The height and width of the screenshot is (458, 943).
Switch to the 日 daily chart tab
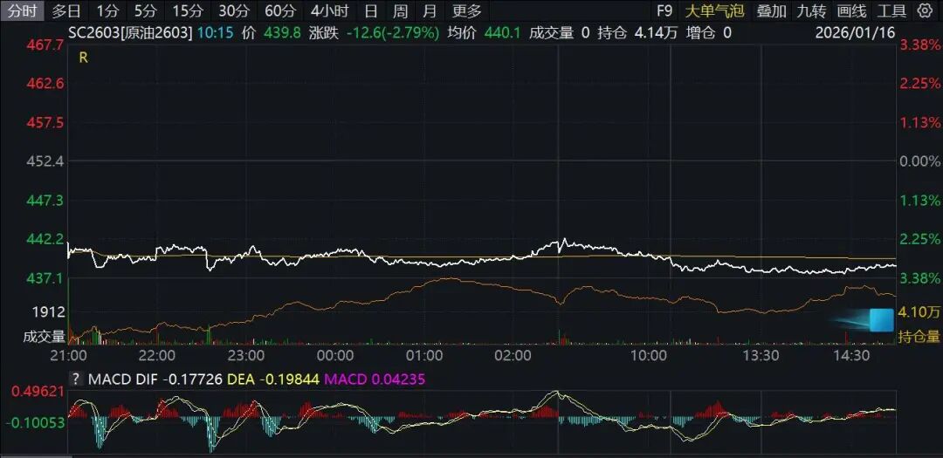click(371, 11)
